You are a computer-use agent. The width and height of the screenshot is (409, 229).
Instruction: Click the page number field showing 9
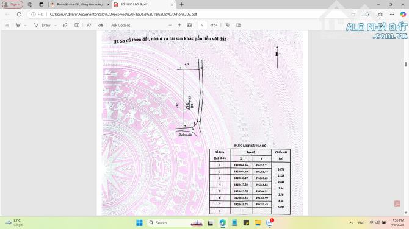[202, 25]
